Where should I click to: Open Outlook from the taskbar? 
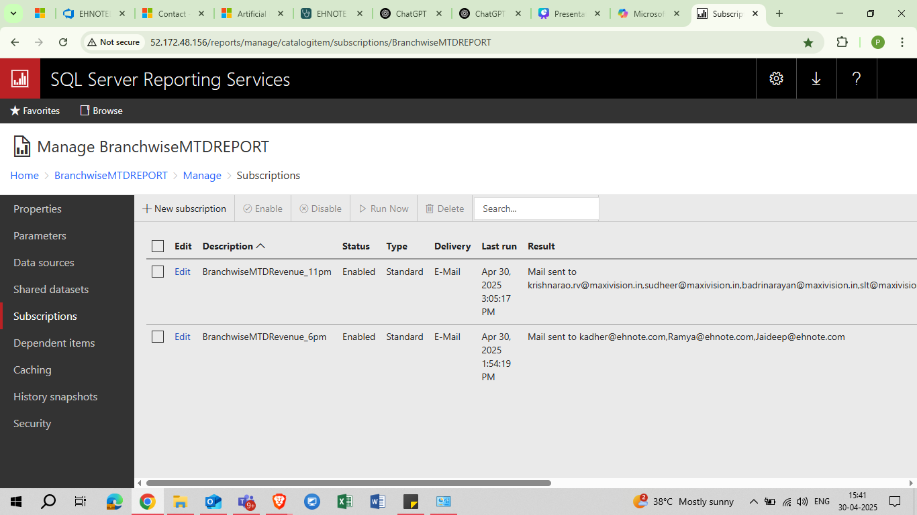pyautogui.click(x=213, y=502)
